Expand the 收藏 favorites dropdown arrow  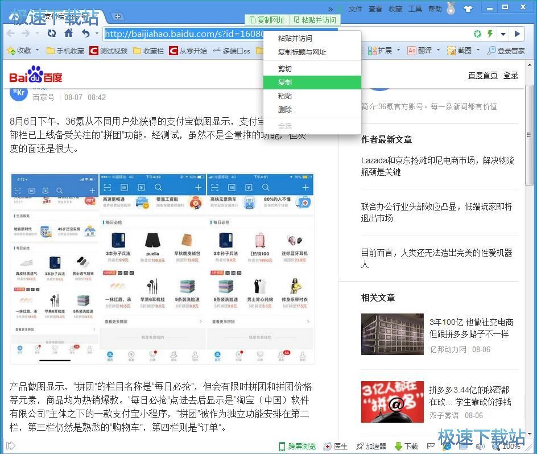pos(37,50)
